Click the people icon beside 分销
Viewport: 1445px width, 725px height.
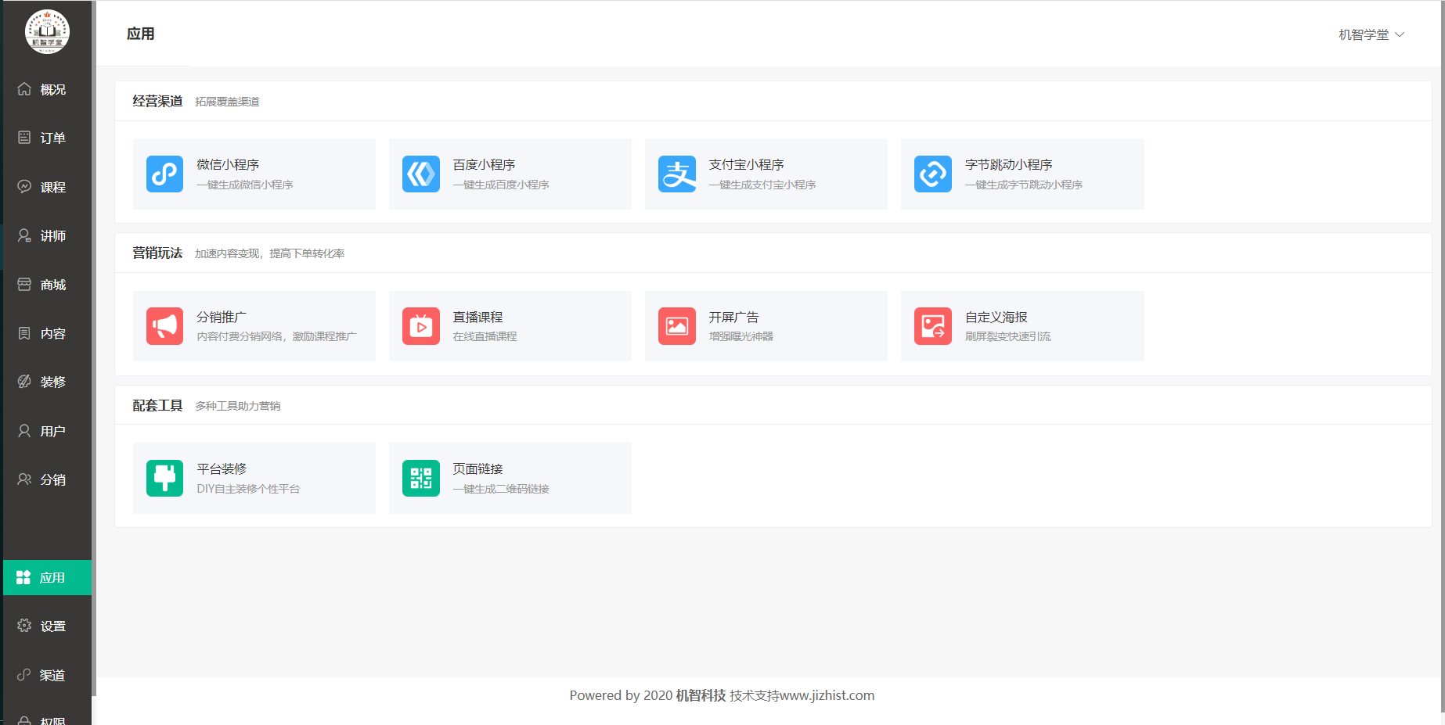click(24, 479)
